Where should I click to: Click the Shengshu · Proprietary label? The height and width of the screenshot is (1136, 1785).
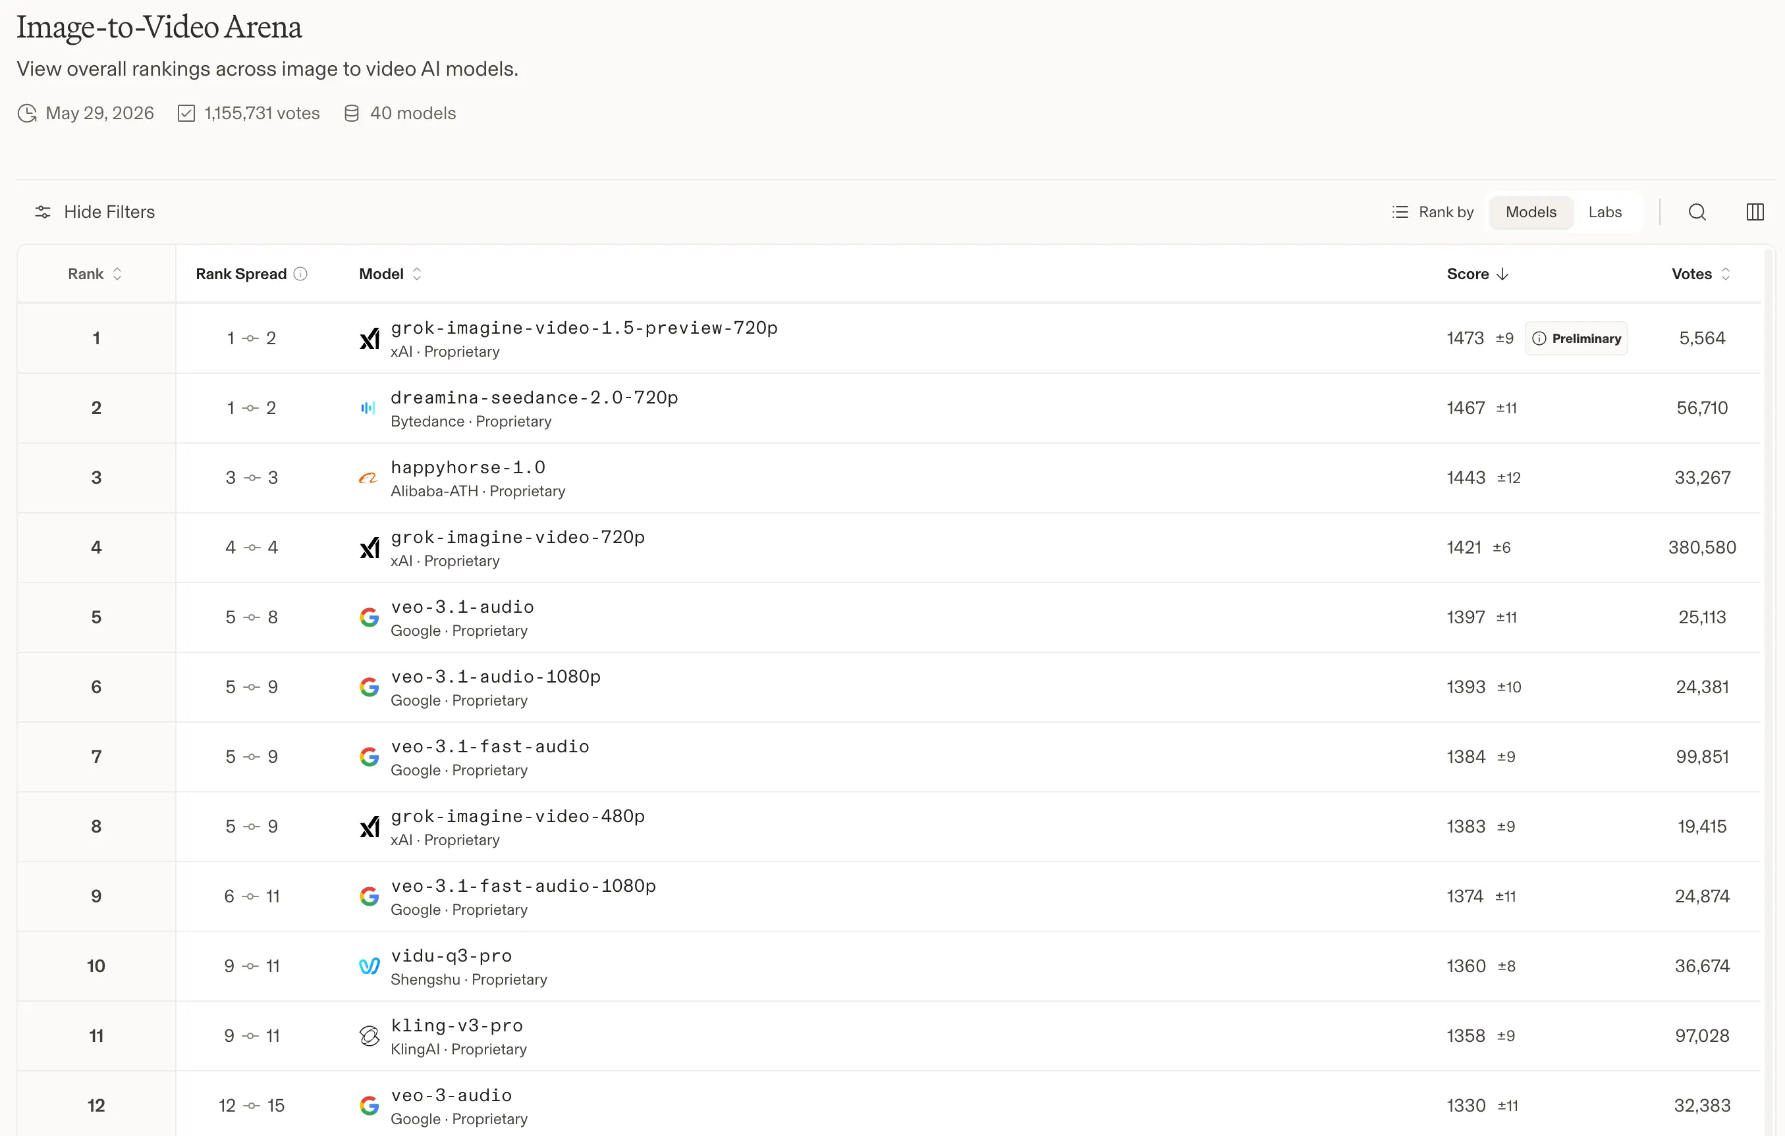[x=468, y=980]
